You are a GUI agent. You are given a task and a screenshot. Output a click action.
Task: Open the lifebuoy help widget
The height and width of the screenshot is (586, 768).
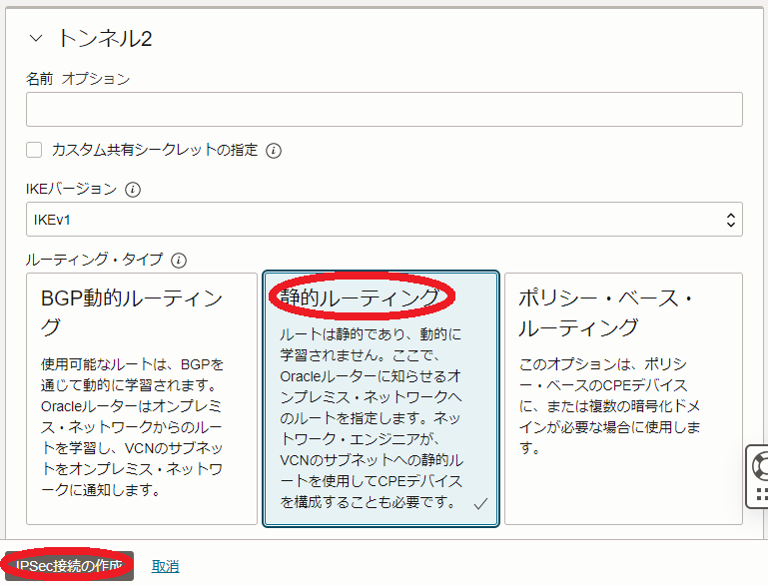761,464
